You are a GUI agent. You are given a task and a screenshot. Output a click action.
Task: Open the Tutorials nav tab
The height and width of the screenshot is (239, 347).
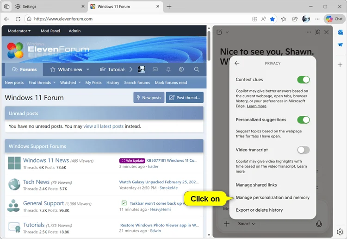point(112,69)
